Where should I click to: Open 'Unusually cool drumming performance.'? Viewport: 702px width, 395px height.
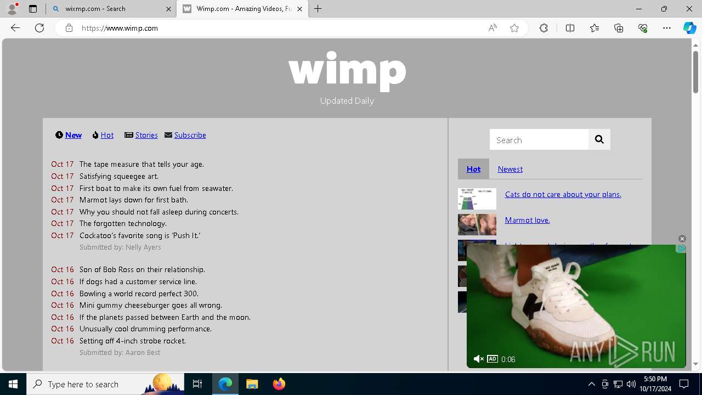tap(145, 329)
